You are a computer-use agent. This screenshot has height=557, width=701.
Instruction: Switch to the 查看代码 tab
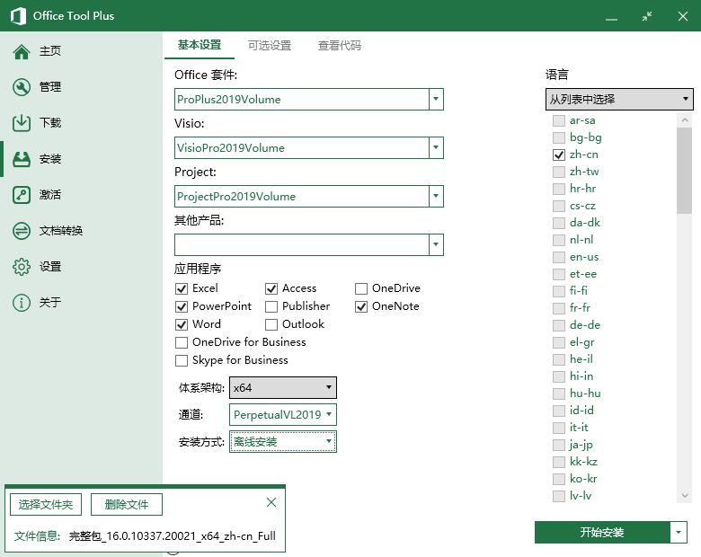pyautogui.click(x=340, y=45)
